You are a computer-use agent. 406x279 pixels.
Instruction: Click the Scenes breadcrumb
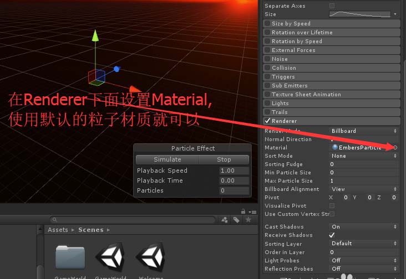pos(91,230)
